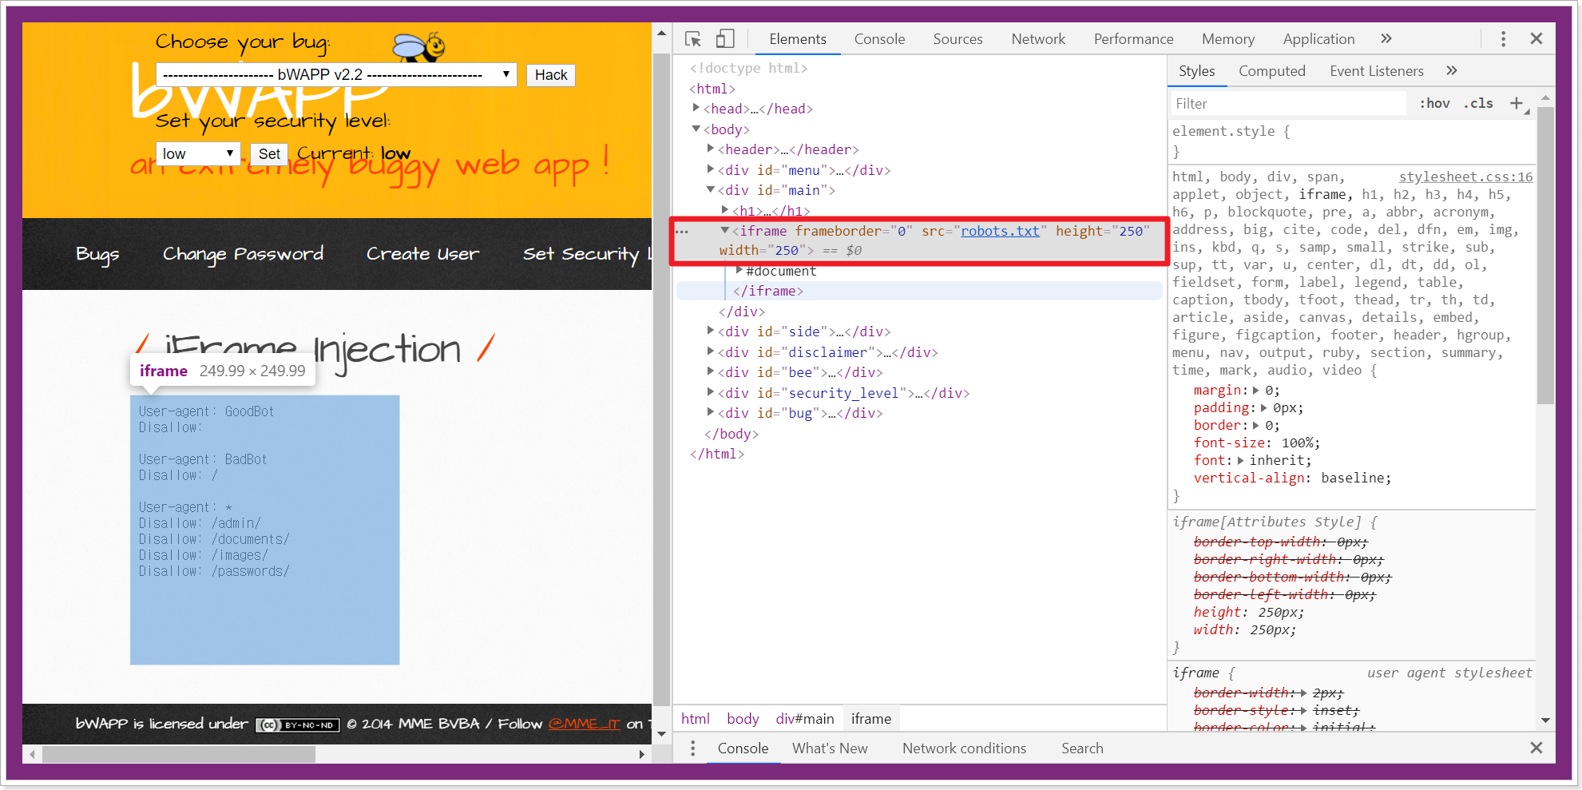Open Network conditions drawer tab
The image size is (1582, 790).
964,748
